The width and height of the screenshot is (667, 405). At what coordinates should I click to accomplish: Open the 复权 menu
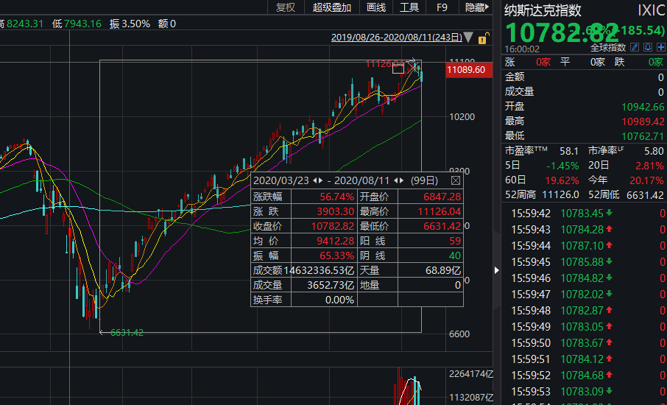click(x=286, y=7)
